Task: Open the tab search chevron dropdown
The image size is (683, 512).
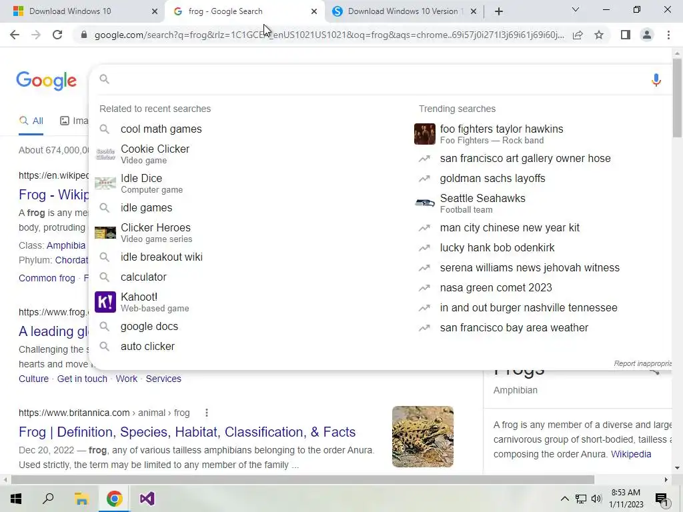Action: (576, 9)
